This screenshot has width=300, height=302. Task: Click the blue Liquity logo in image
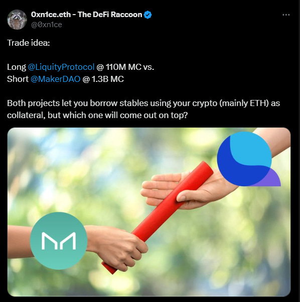[x=248, y=159]
